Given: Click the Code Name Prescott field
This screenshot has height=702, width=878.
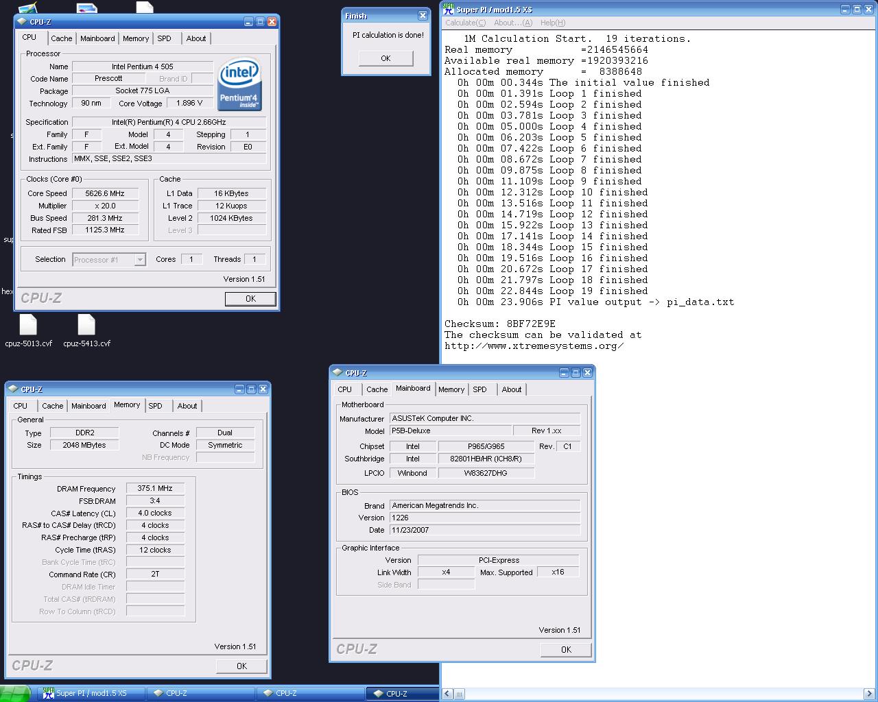Looking at the screenshot, I should pos(108,79).
